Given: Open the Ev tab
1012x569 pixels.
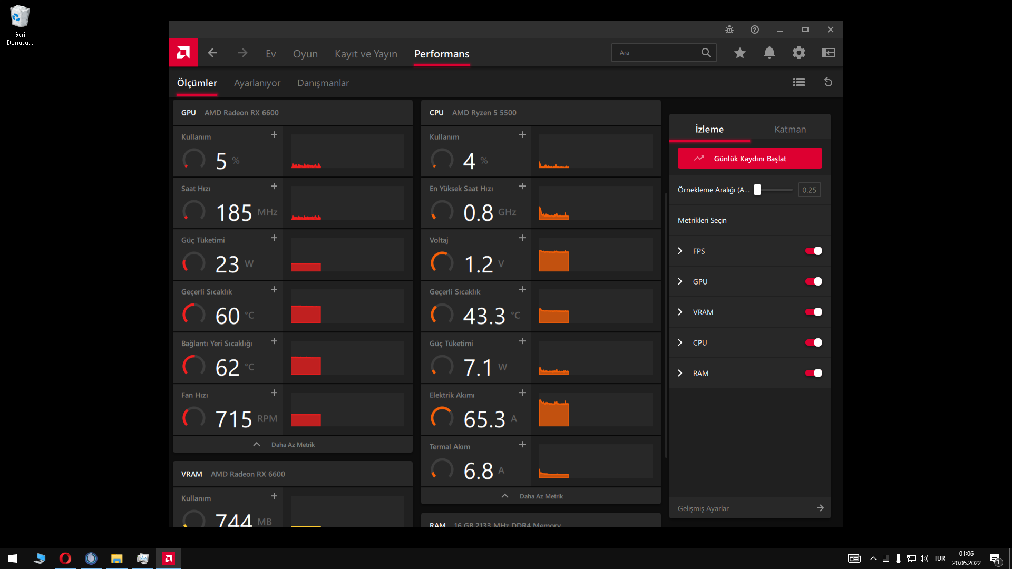Looking at the screenshot, I should pos(271,54).
